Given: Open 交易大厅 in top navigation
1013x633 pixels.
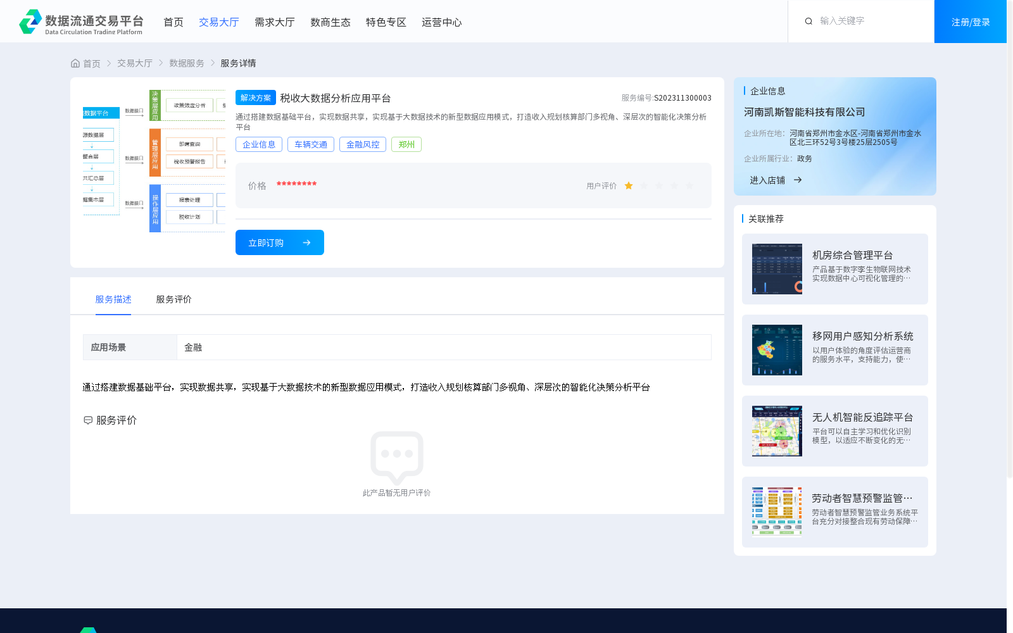Looking at the screenshot, I should pyautogui.click(x=219, y=22).
